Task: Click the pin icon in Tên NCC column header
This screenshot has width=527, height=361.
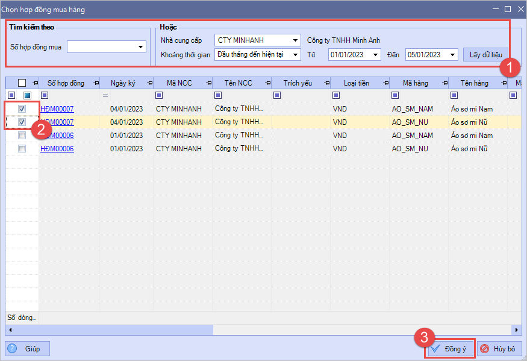Action: tap(266, 83)
